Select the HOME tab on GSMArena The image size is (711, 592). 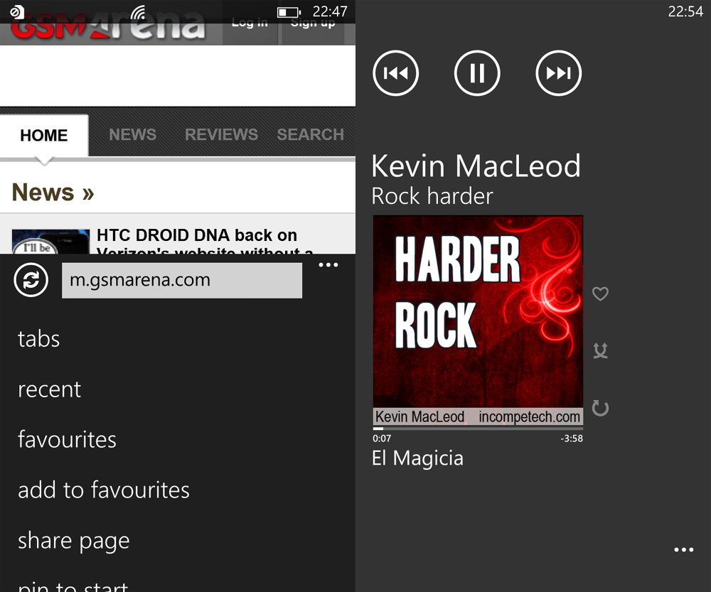pos(44,135)
